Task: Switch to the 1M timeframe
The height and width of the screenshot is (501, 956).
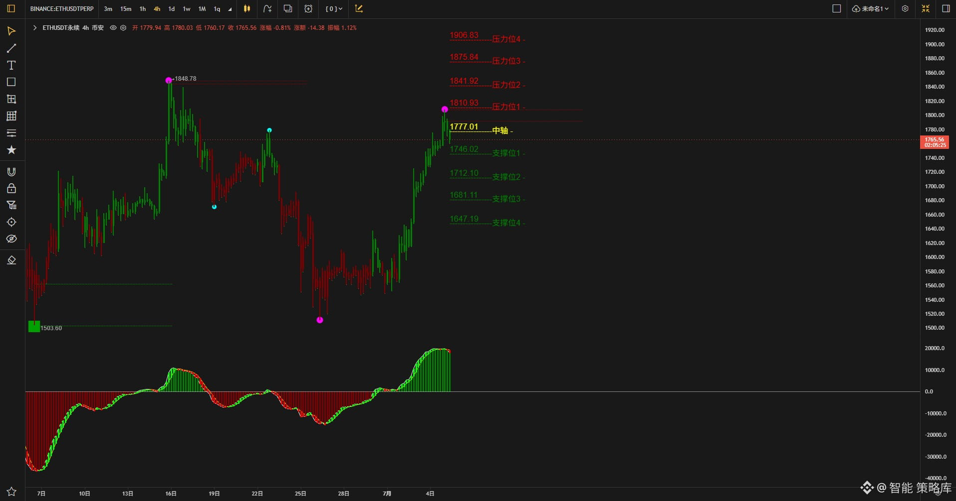Action: click(202, 9)
